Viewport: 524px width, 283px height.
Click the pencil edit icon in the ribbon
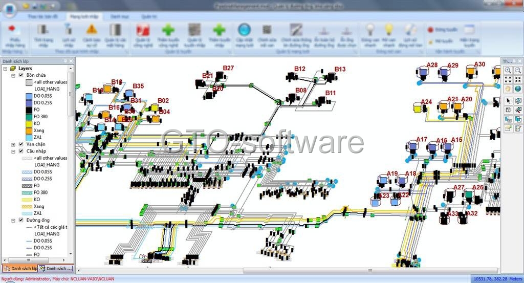pos(296,29)
